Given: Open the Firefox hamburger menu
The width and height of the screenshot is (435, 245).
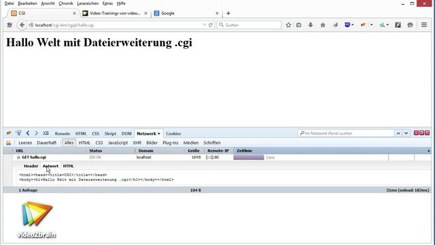Looking at the screenshot, I should pos(424,25).
